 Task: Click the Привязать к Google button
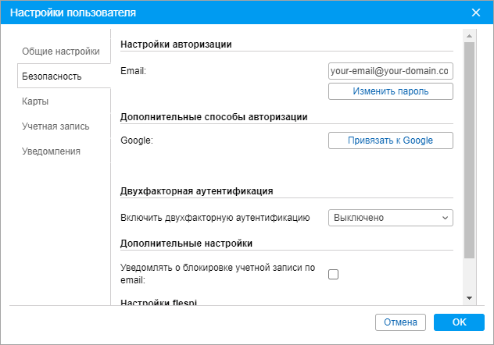[x=390, y=140]
